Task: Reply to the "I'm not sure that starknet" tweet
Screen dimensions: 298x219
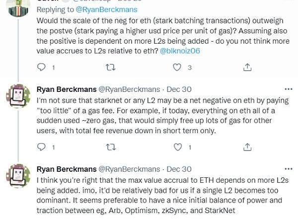Action: (42, 146)
